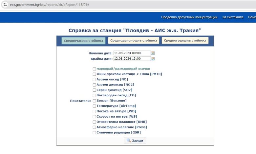Check Фини прахови частици PM10 box
The image size is (256, 154).
[x=95, y=74]
